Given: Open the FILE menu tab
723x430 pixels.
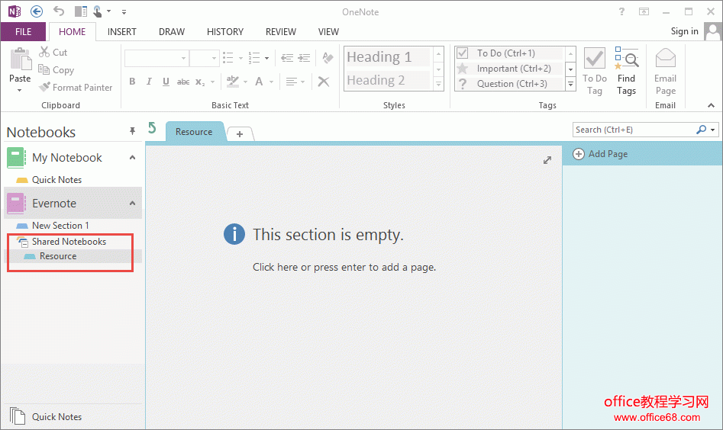Looking at the screenshot, I should point(23,32).
